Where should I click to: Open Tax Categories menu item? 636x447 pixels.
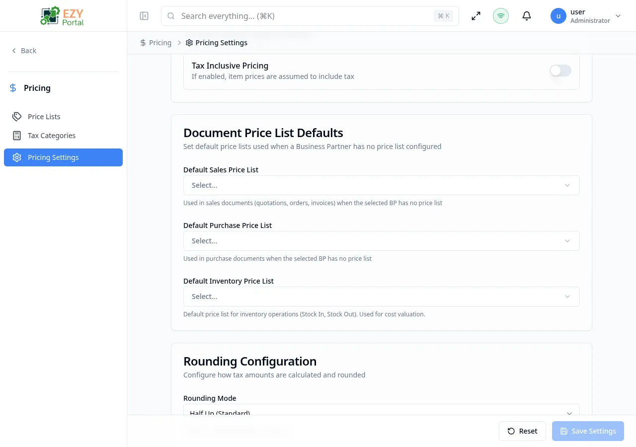pyautogui.click(x=52, y=136)
